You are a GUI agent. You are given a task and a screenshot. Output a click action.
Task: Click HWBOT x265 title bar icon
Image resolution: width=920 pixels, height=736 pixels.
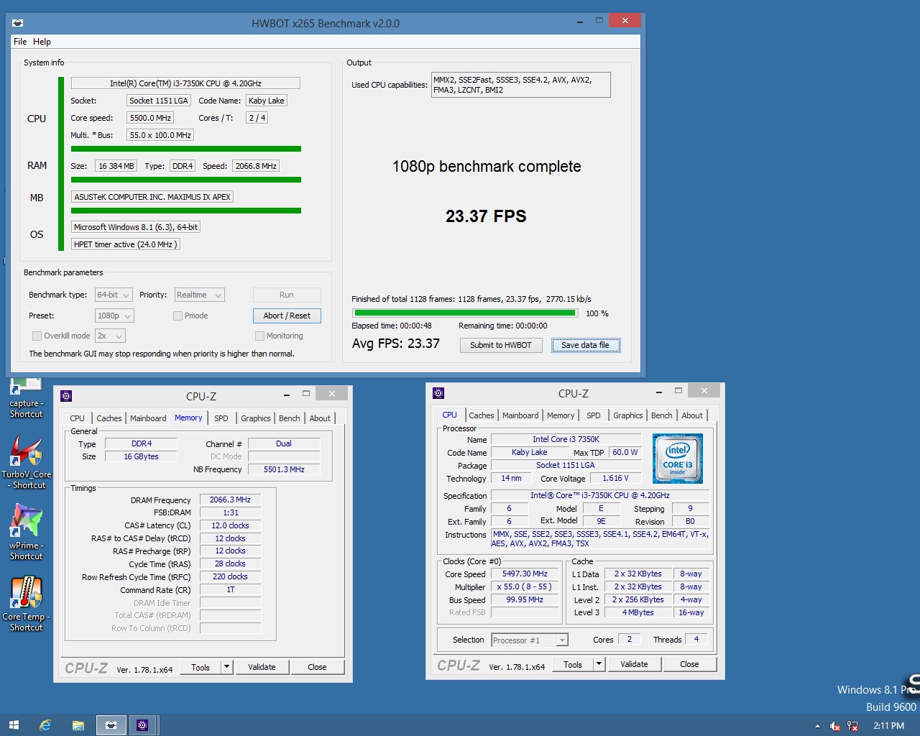[x=18, y=23]
